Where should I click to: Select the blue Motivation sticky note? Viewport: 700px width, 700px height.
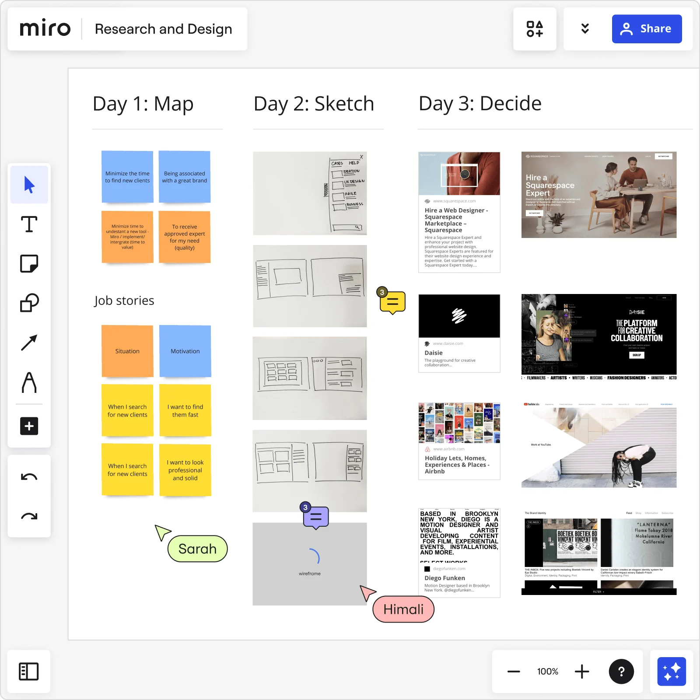(x=185, y=351)
